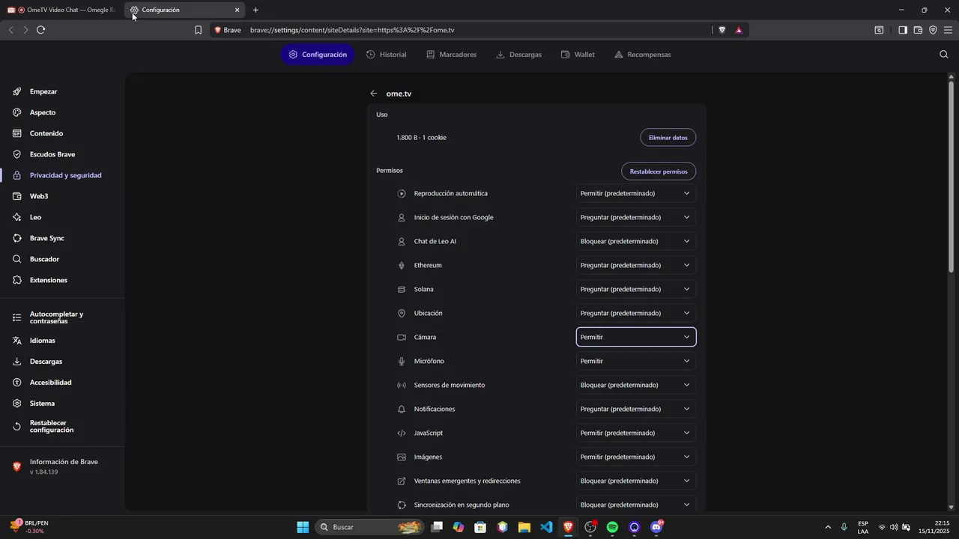Open the Ethereum permission dropdown

point(636,265)
